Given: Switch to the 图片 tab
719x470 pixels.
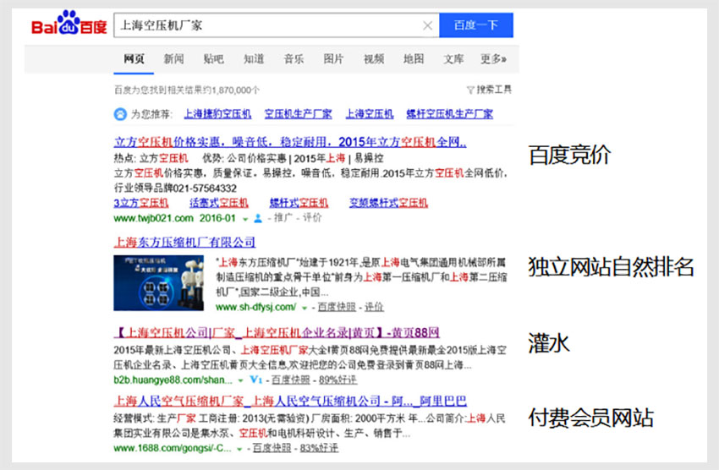Looking at the screenshot, I should coord(333,59).
